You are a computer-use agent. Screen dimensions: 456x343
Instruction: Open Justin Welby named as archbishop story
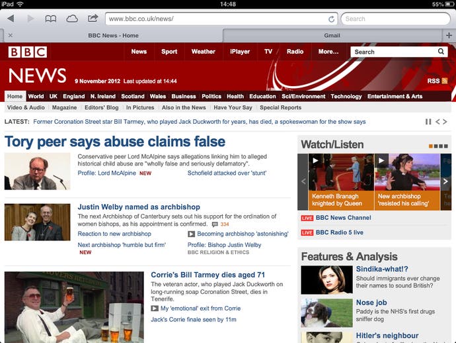coord(139,207)
